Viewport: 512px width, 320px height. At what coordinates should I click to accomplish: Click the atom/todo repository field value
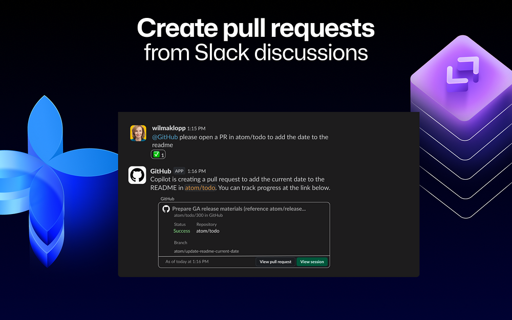tap(208, 231)
